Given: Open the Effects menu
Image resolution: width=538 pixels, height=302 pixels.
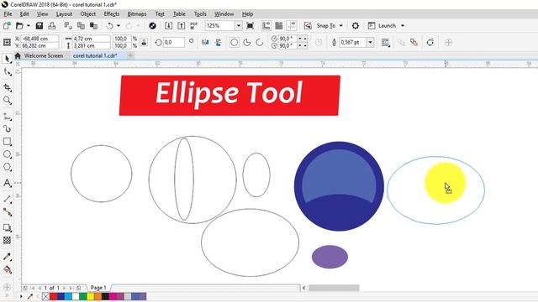Looking at the screenshot, I should (x=112, y=13).
